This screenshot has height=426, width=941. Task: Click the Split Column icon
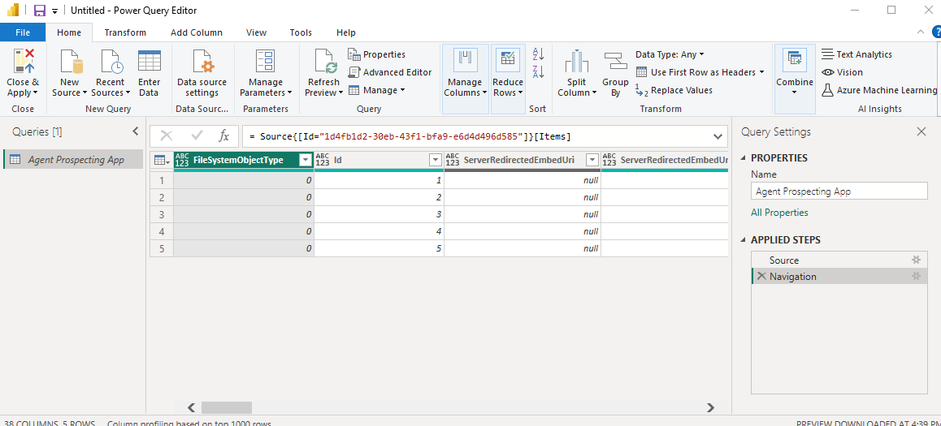pyautogui.click(x=577, y=62)
